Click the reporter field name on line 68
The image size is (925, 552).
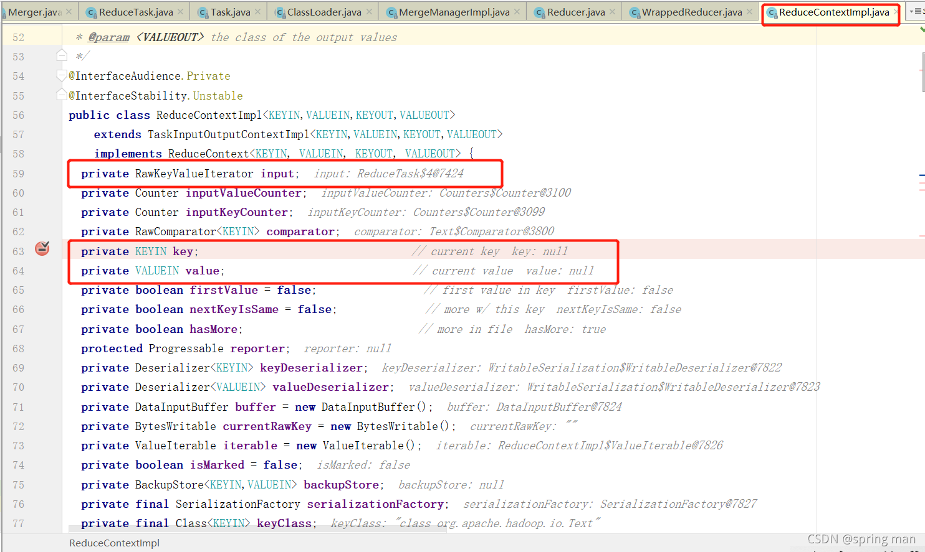coord(257,349)
